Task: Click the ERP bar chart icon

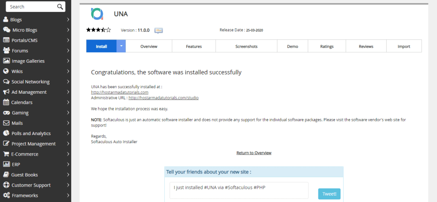Action: click(6, 164)
